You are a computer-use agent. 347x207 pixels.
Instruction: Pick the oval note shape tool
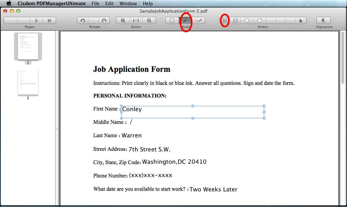click(x=247, y=20)
